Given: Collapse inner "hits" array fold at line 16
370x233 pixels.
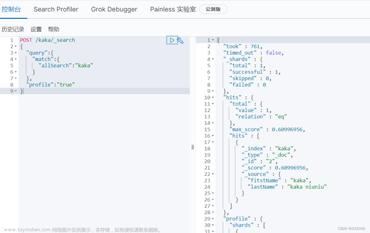Looking at the screenshot, I should pos(213,136).
